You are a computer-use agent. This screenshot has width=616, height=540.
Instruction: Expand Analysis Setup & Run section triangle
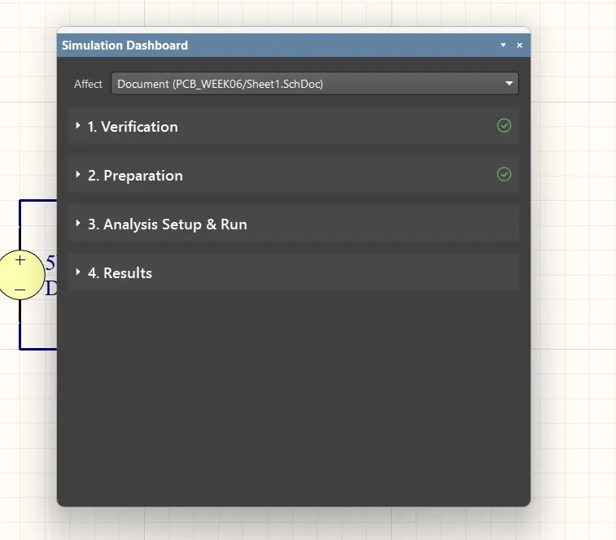[x=78, y=224]
